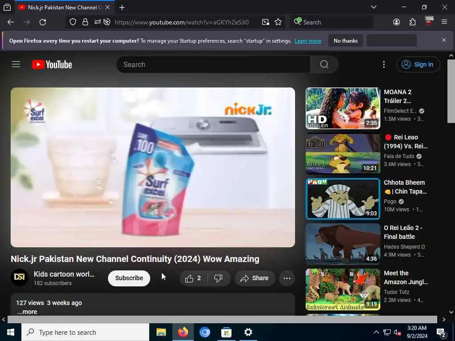The image size is (455, 341).
Task: Click the MOANA 2 Tráiler title text
Action: (398, 96)
